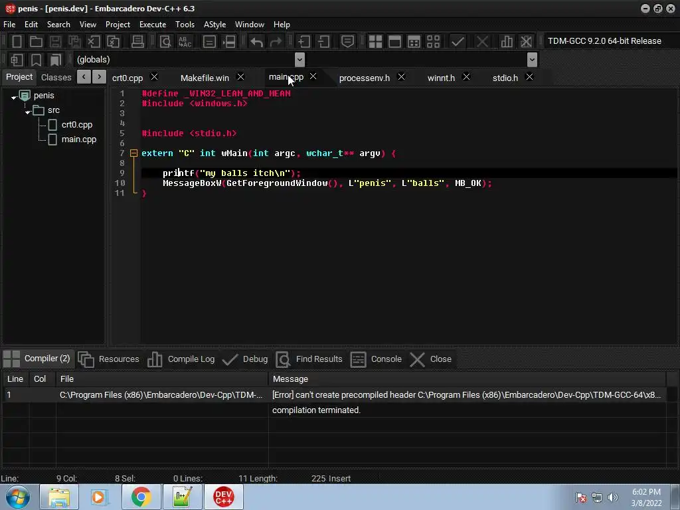
Task: Click the Toggle Comment toolbar icon
Action: tap(347, 42)
